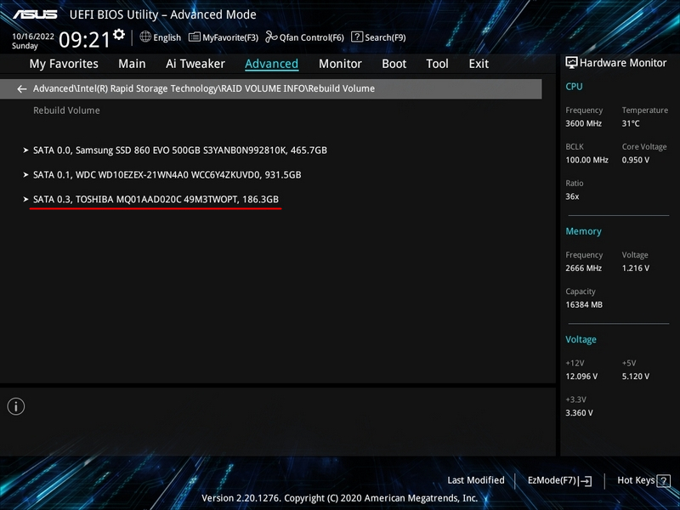The height and width of the screenshot is (510, 680).
Task: Click the settings gear next to the clock
Action: 119,34
